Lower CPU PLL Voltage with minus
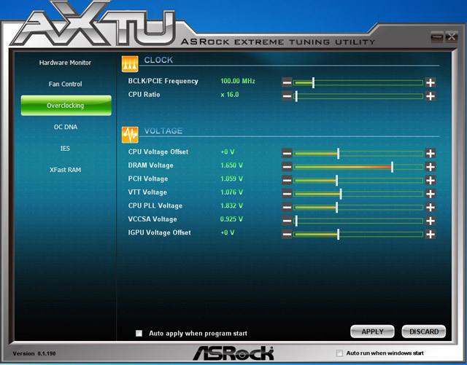 [287, 207]
